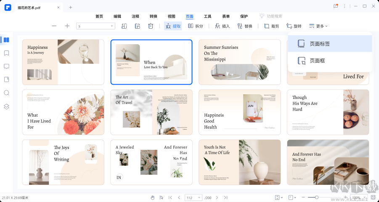
Task: Open the three-dot options menu in title bar
Action: tap(345, 6)
